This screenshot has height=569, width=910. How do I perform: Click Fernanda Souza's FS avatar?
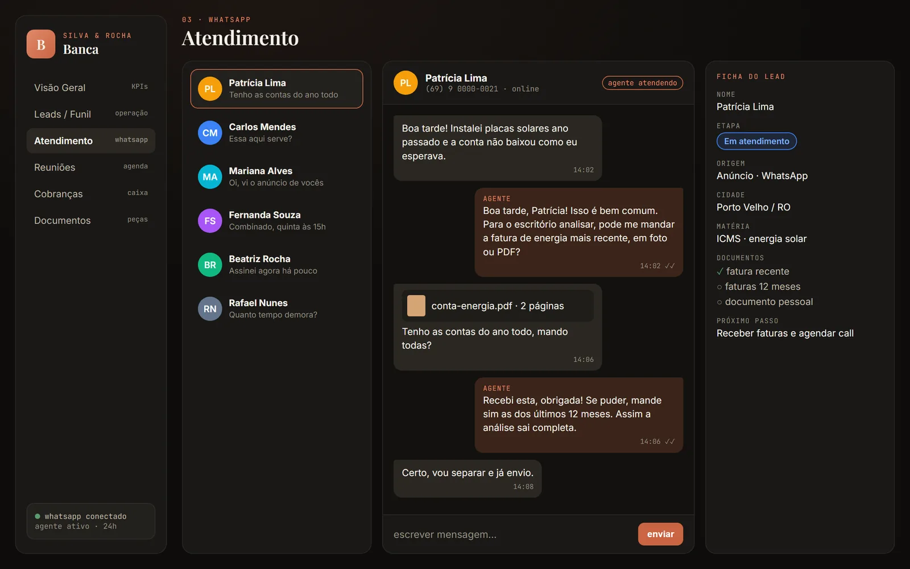pyautogui.click(x=210, y=221)
